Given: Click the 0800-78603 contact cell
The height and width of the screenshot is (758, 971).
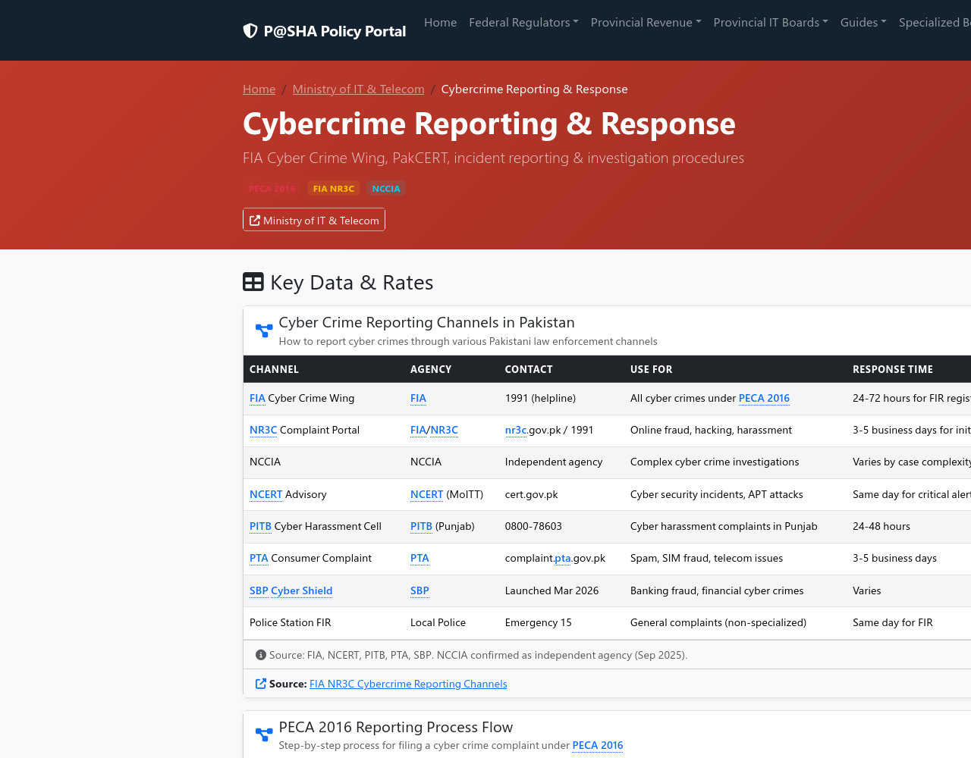Looking at the screenshot, I should click(x=561, y=527).
